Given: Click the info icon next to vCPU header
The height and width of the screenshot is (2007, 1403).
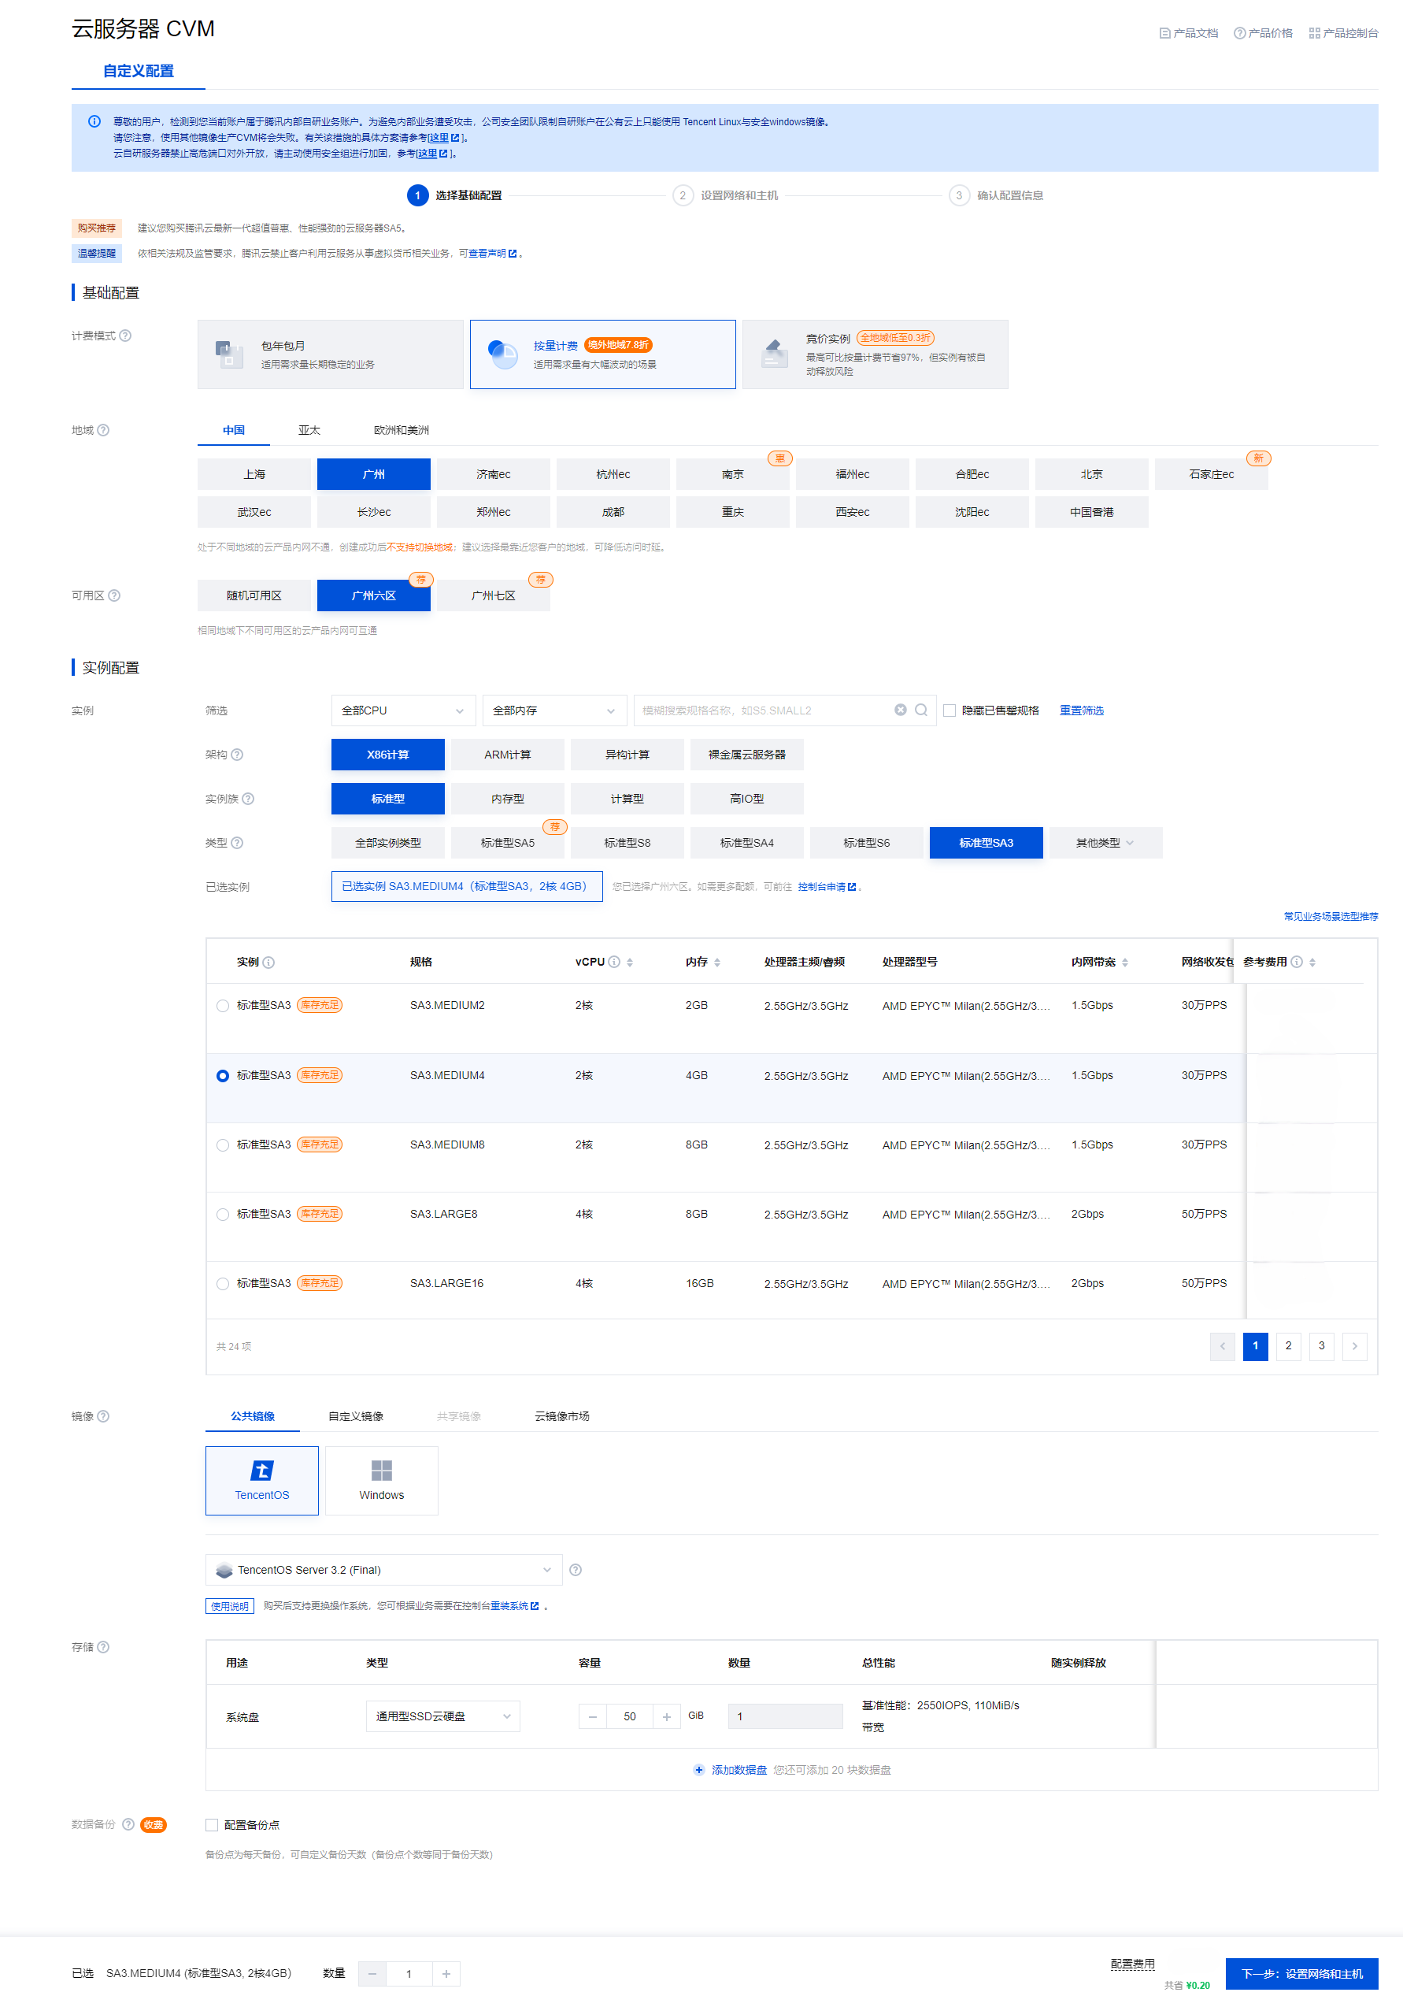Looking at the screenshot, I should pyautogui.click(x=614, y=962).
